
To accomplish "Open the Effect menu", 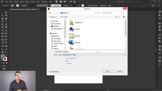I will [33, 2].
